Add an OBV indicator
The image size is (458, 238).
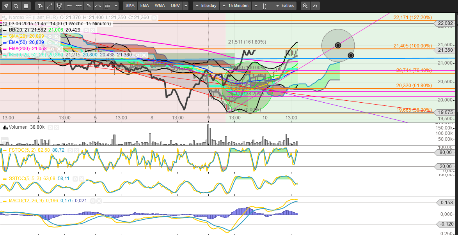[x=175, y=6]
